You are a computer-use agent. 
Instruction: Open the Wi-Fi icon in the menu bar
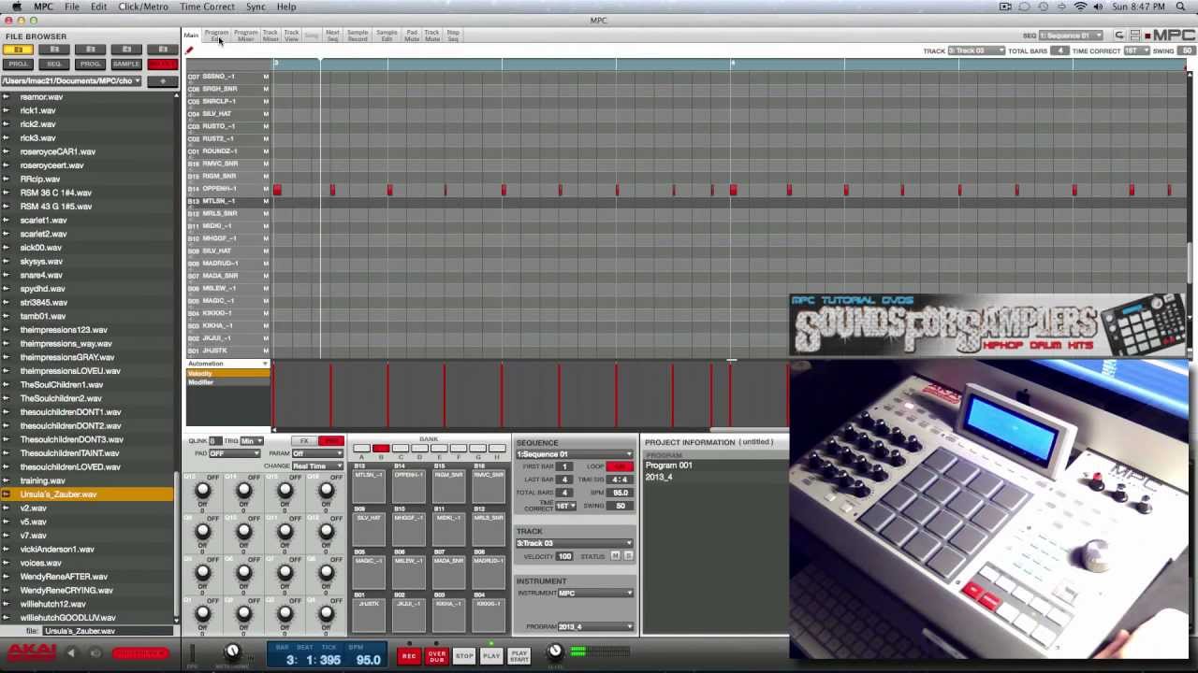coord(1080,7)
